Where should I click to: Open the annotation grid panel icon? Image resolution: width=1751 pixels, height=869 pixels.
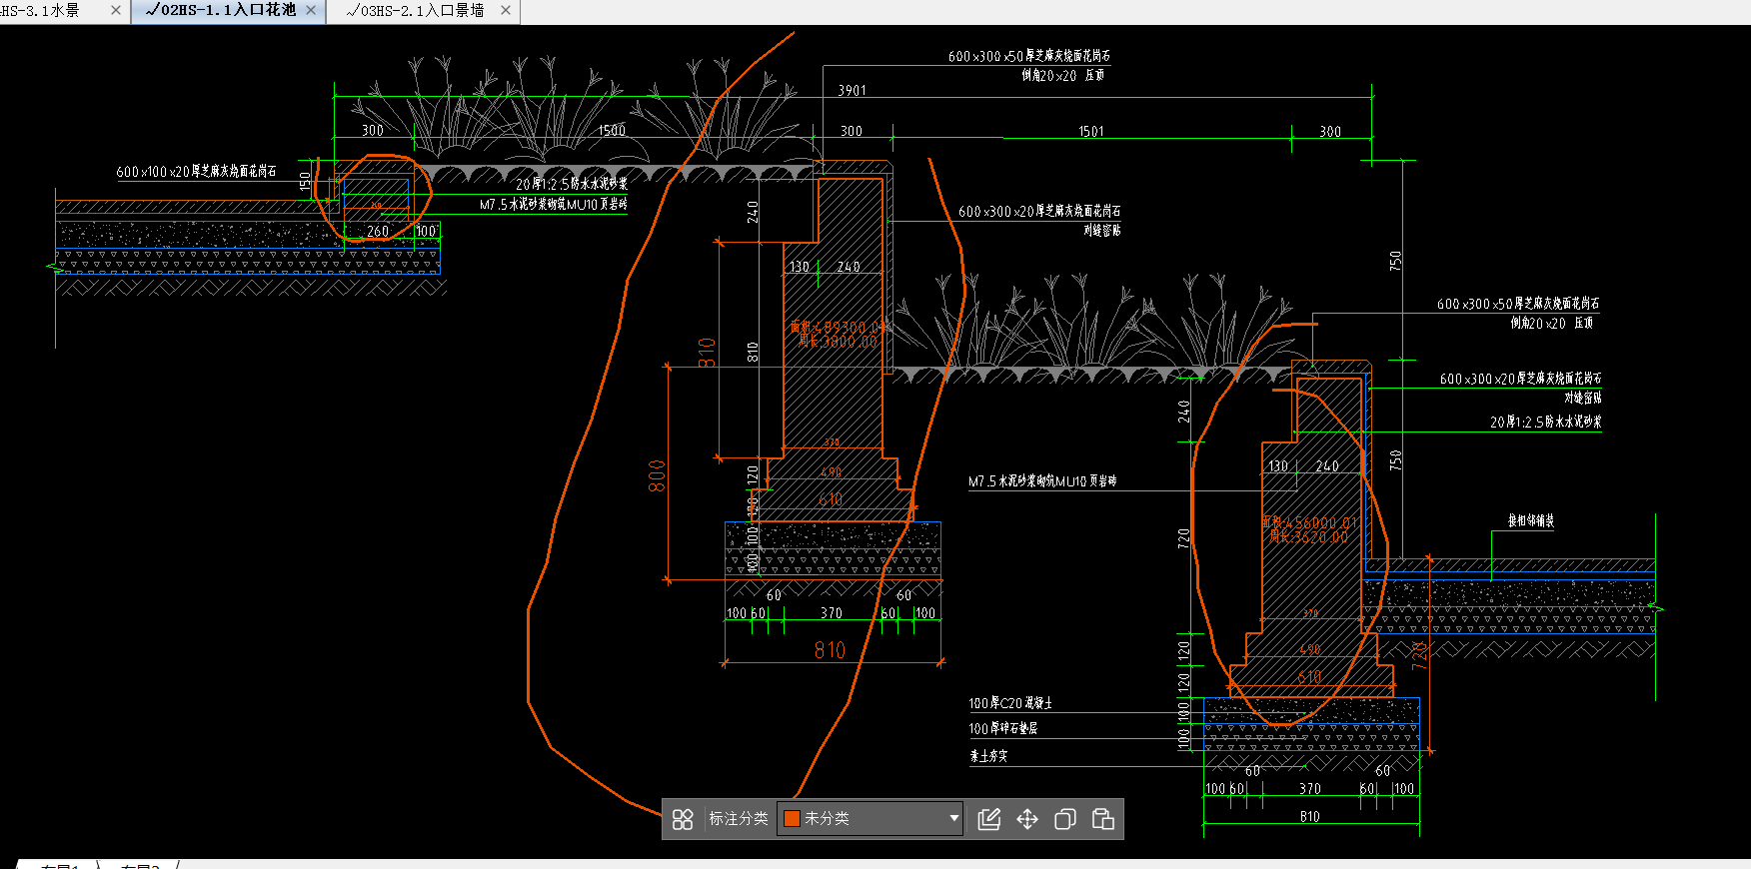[x=683, y=819]
